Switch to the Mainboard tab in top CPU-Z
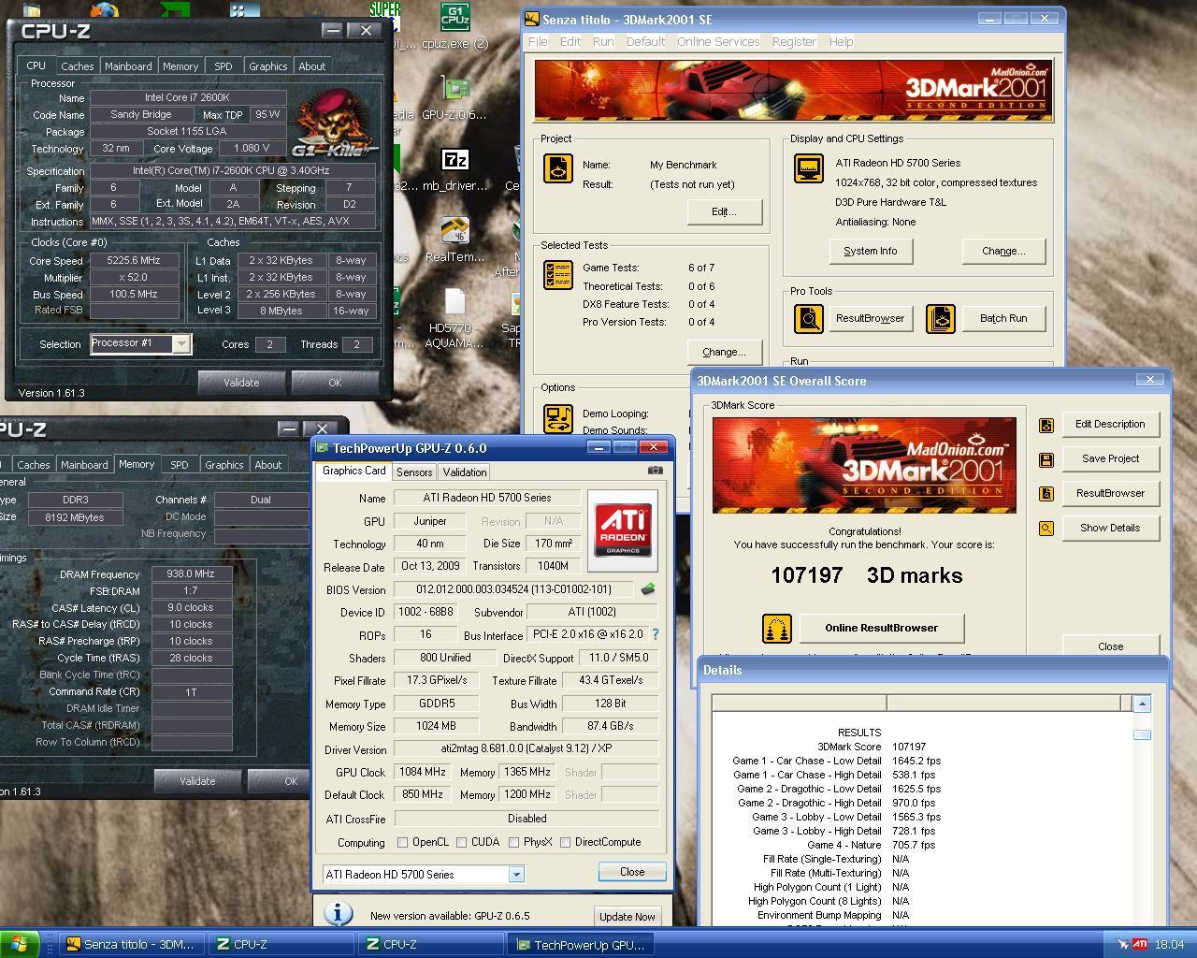 (x=128, y=66)
